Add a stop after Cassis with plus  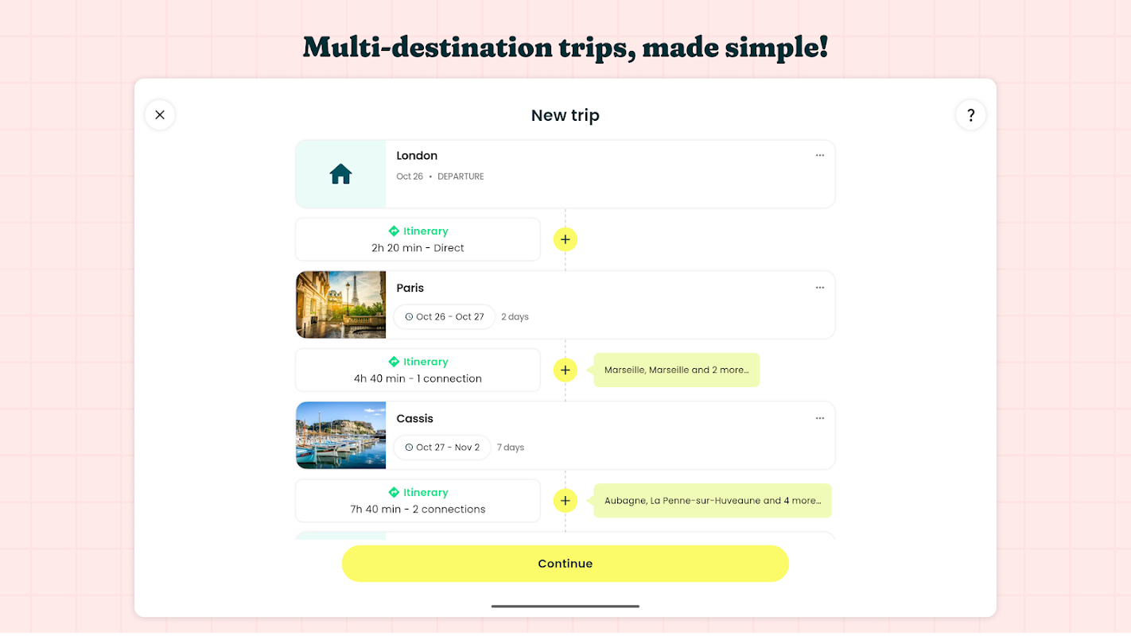pyautogui.click(x=565, y=501)
